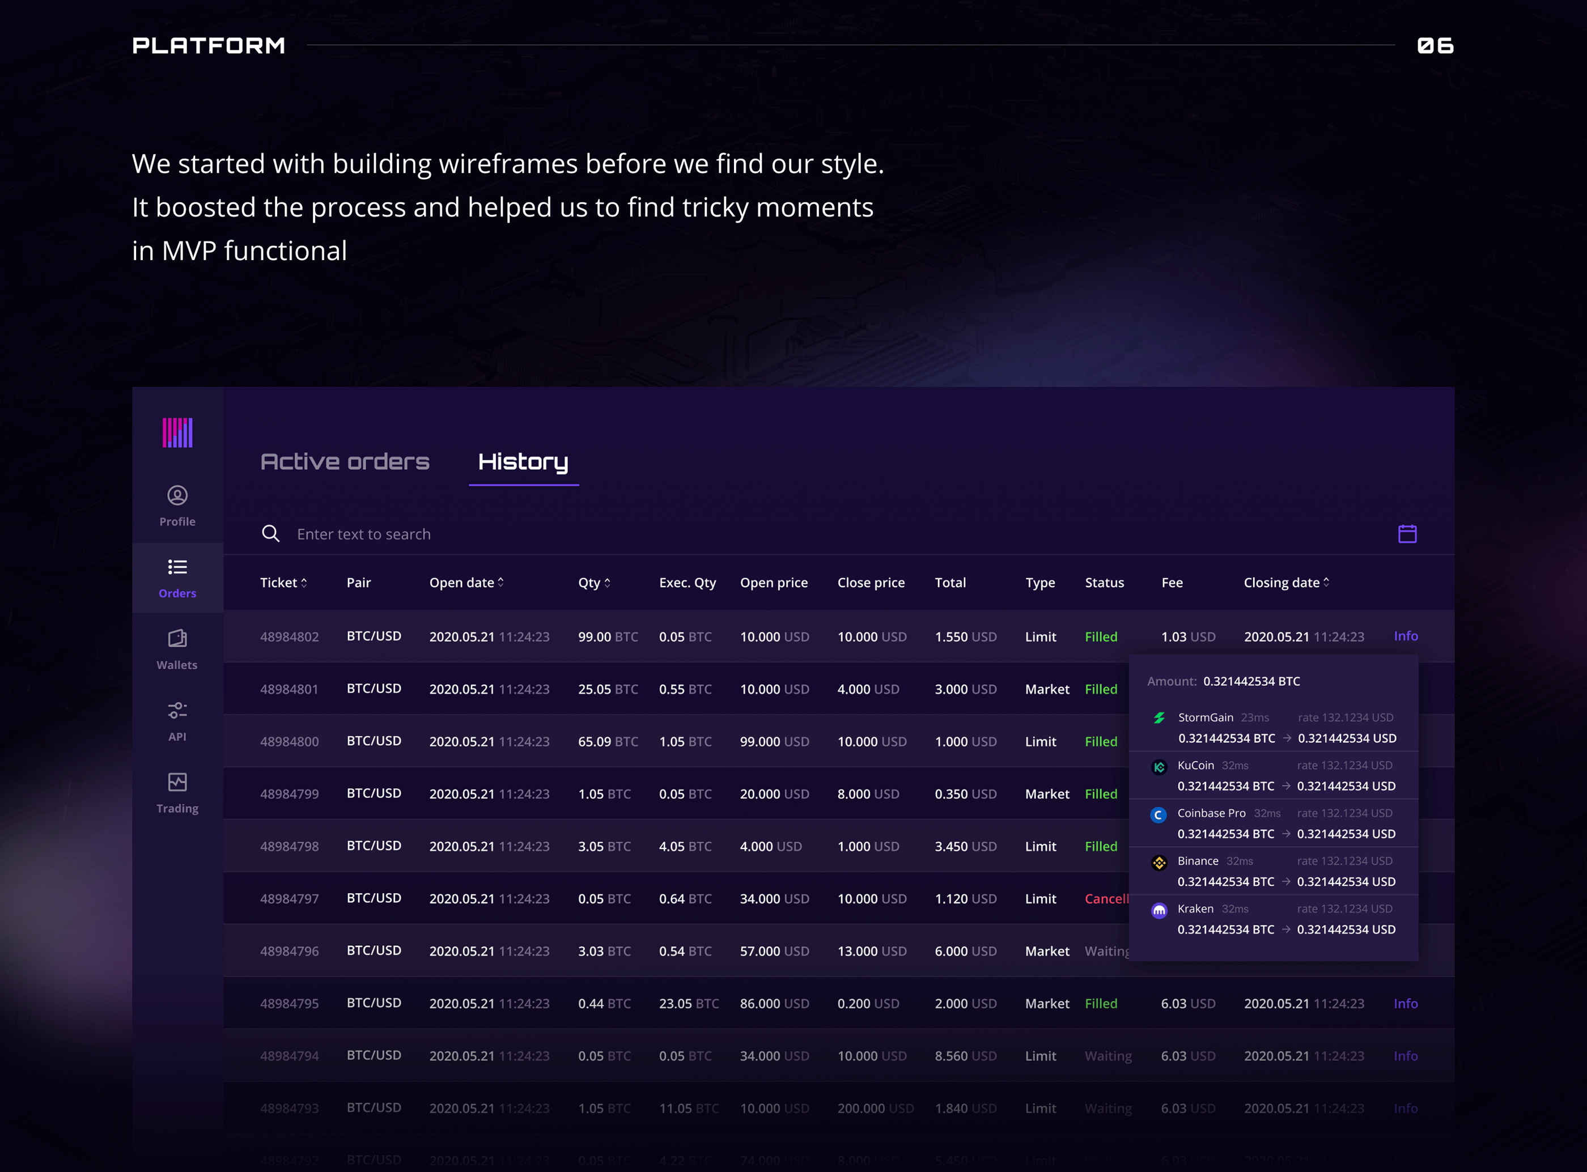The height and width of the screenshot is (1172, 1587).
Task: Sort table by Ticket column
Action: (x=284, y=583)
